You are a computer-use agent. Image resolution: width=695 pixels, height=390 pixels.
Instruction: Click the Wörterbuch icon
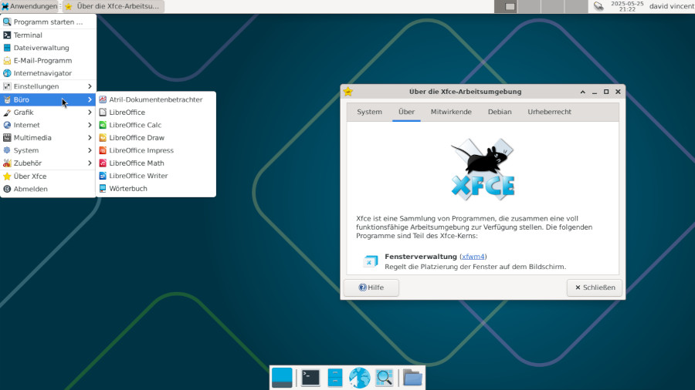[103, 188]
